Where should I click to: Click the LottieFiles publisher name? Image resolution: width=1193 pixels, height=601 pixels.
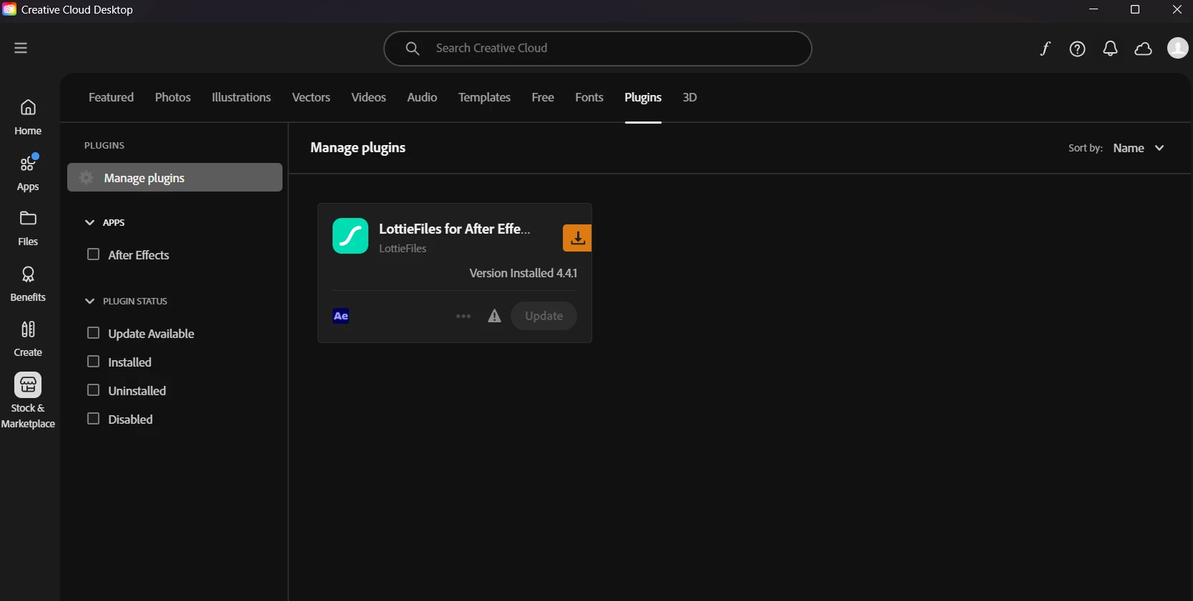coord(403,249)
